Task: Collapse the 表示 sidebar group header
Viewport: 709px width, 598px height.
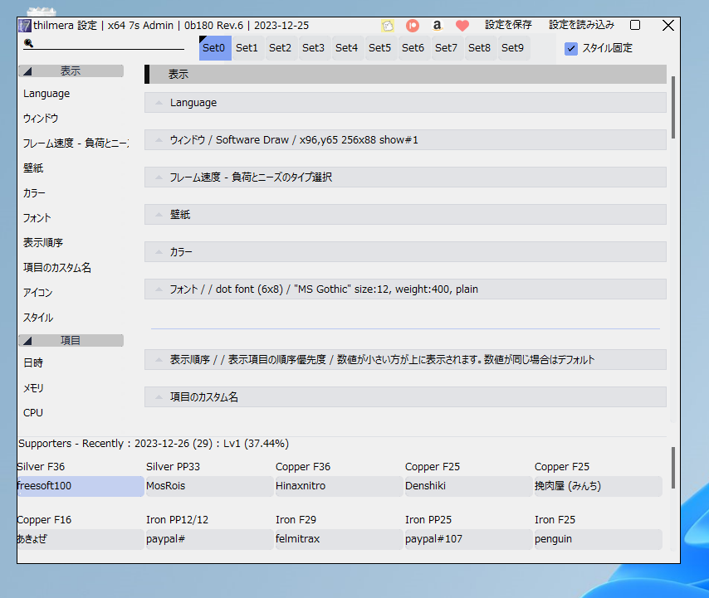Action: coord(71,70)
